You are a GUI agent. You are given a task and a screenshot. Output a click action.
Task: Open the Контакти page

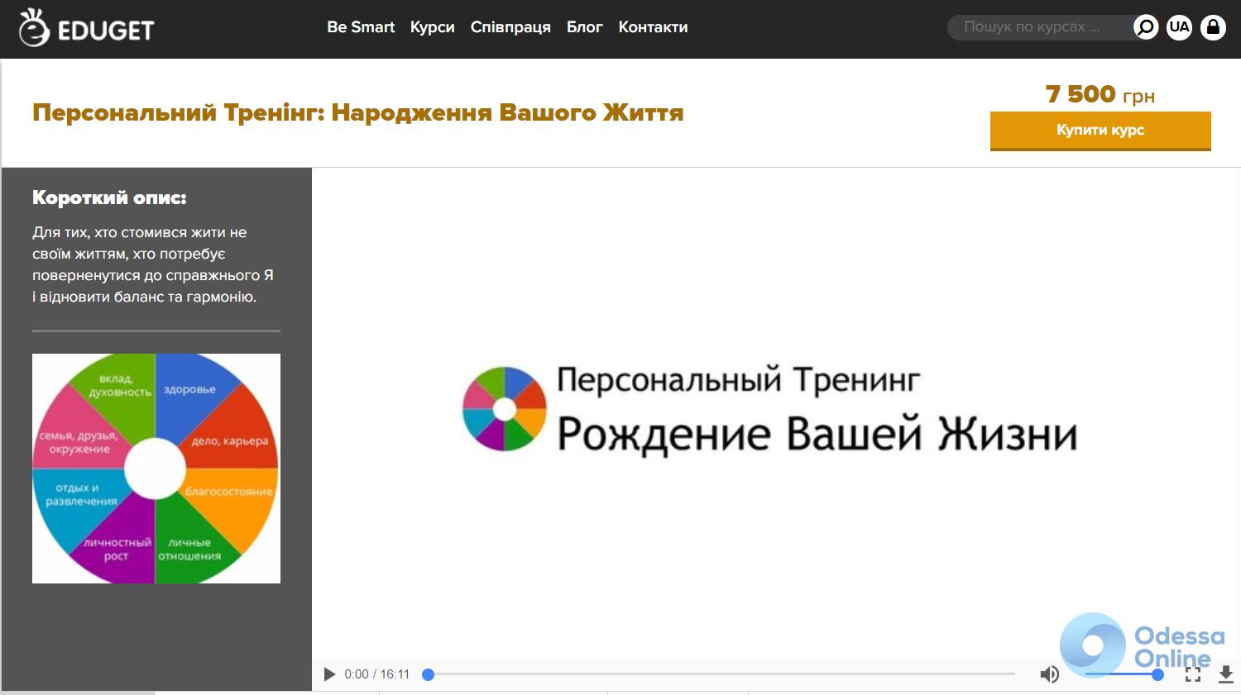pyautogui.click(x=653, y=27)
